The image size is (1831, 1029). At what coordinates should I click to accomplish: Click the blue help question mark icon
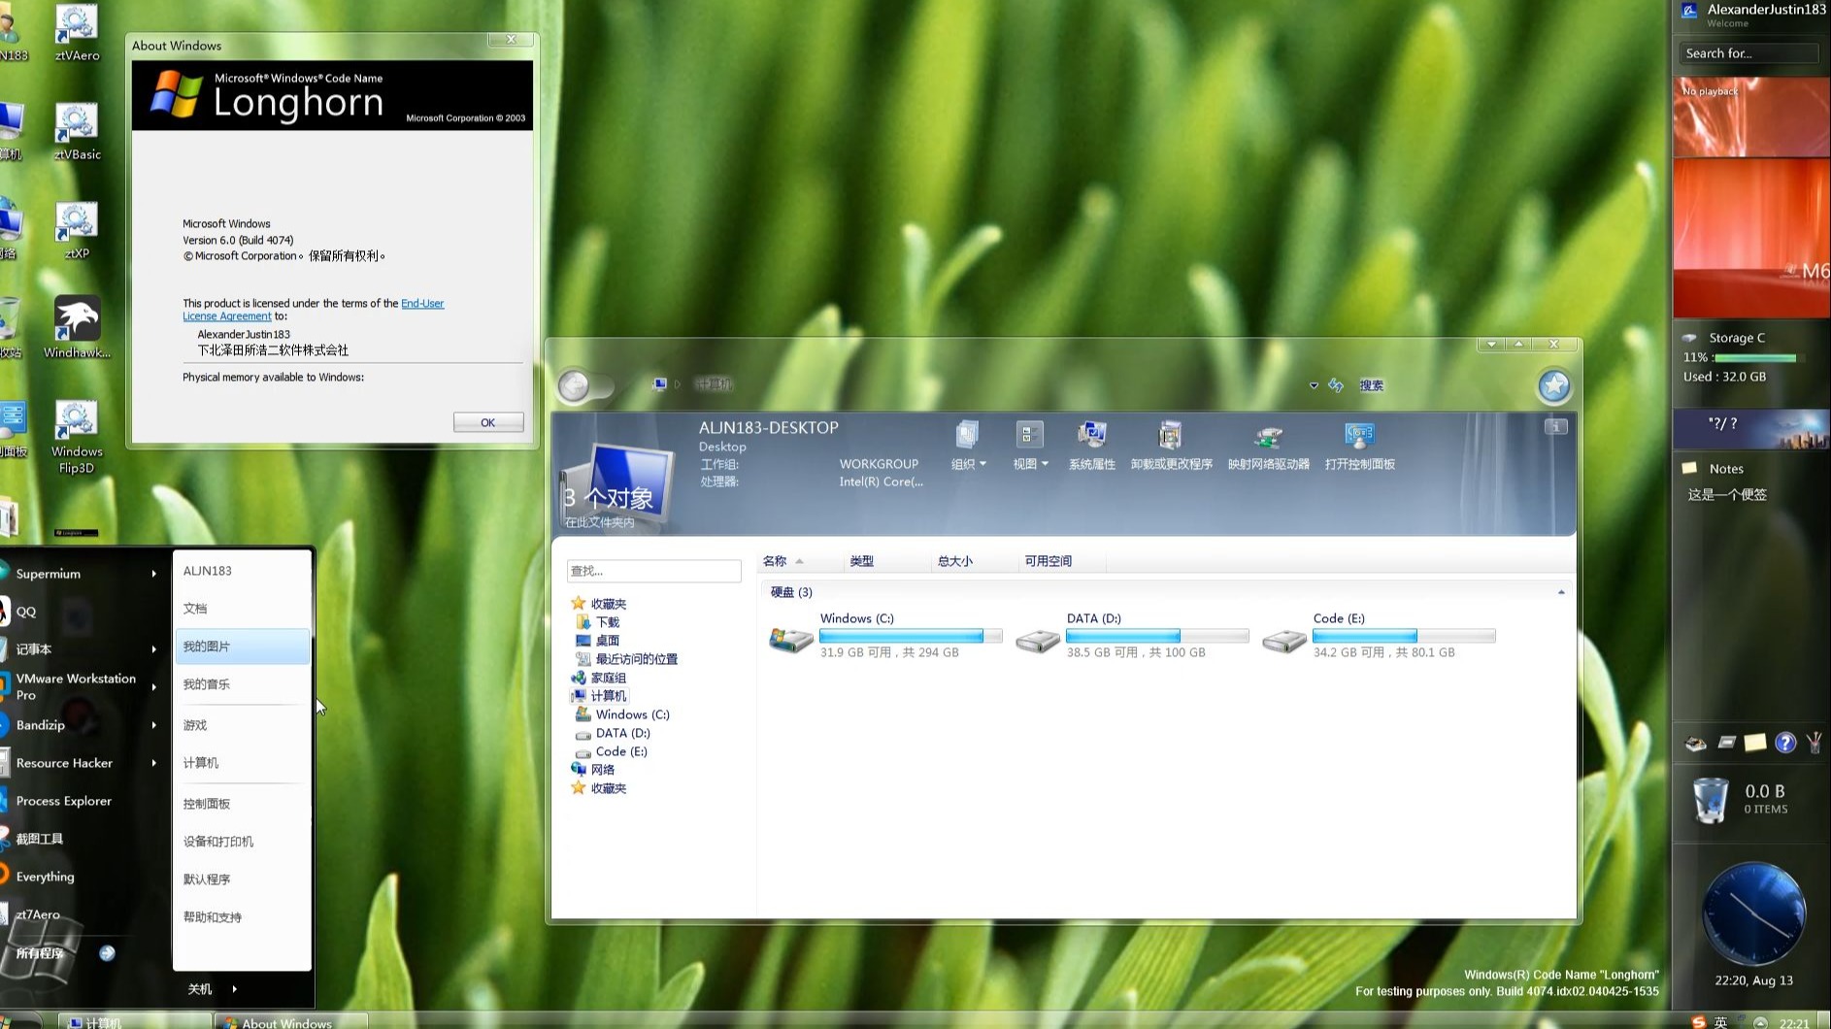coord(1785,743)
